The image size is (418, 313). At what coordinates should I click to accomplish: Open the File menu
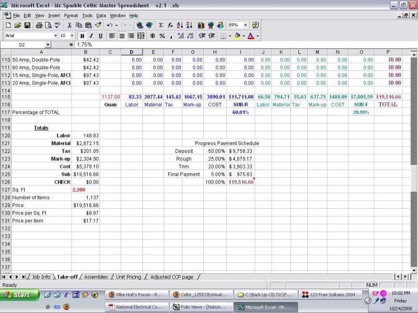[16, 16]
